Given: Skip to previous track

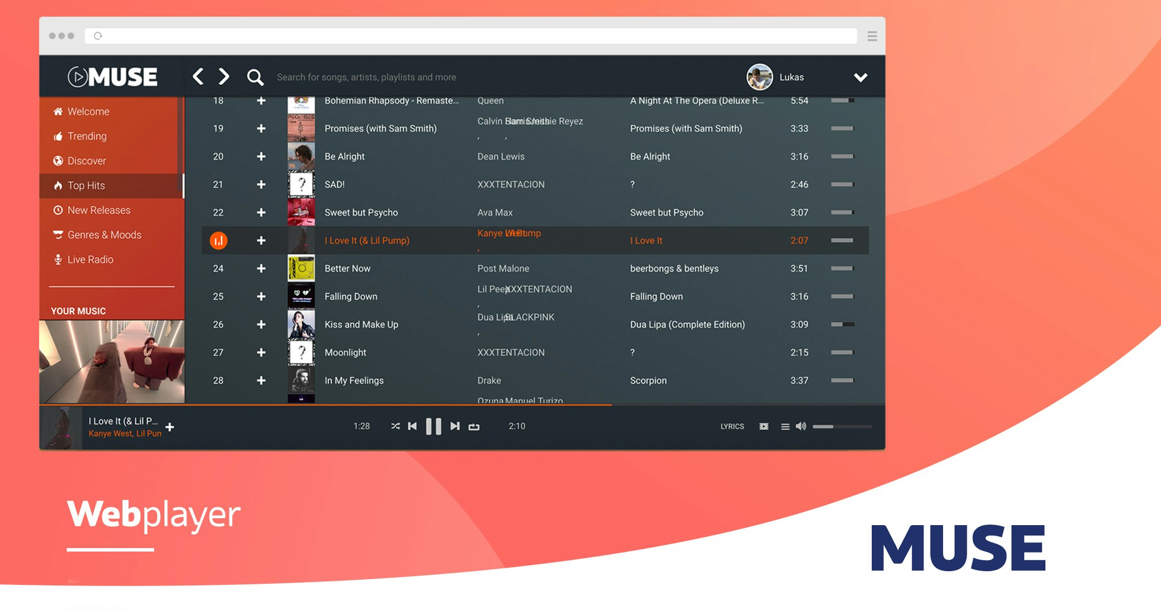Looking at the screenshot, I should pos(412,426).
